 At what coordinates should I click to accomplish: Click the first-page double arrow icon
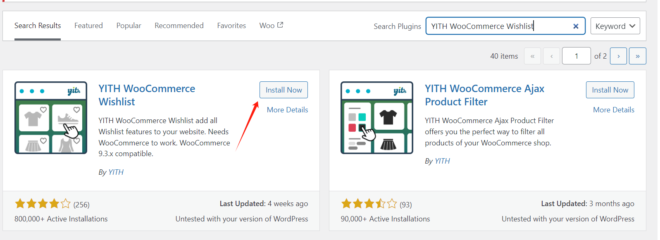tap(532, 56)
